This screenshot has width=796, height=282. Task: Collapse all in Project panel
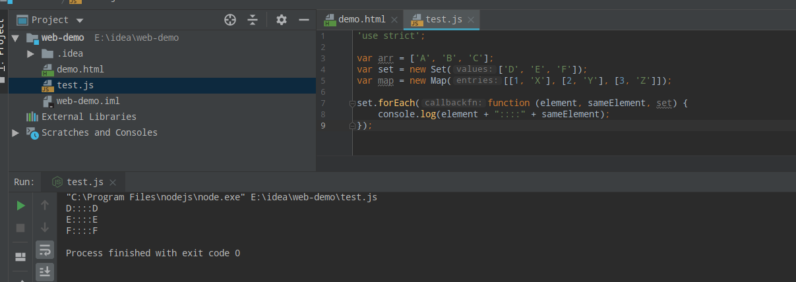(253, 20)
